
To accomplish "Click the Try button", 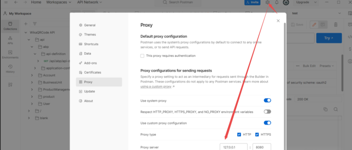I will pyautogui.click(x=329, y=38).
